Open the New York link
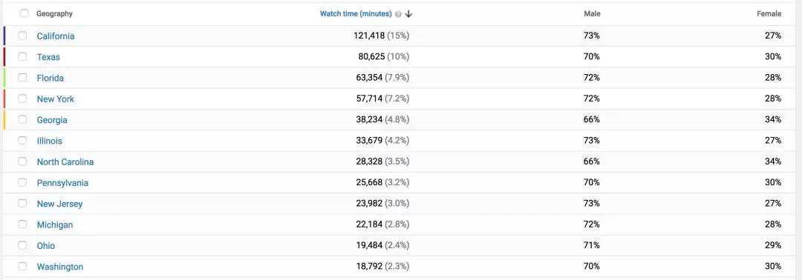Viewport: 802px width, 280px height. coord(55,99)
